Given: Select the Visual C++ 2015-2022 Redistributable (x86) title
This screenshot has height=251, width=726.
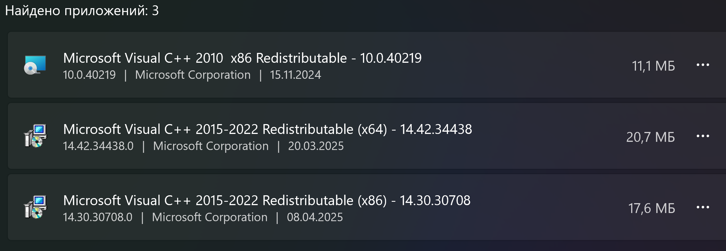Looking at the screenshot, I should point(266,201).
